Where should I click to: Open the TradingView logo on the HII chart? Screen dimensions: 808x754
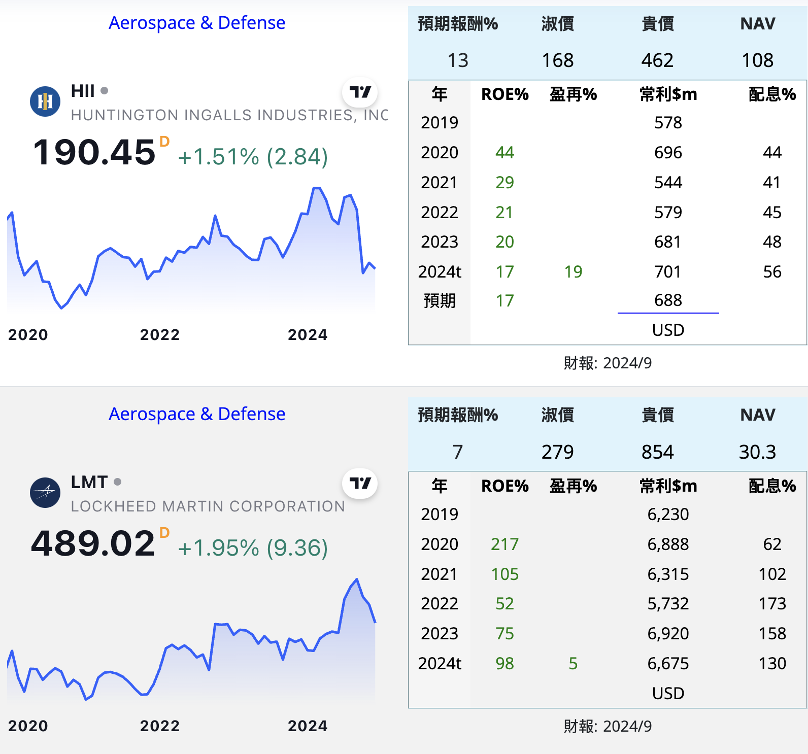click(360, 92)
